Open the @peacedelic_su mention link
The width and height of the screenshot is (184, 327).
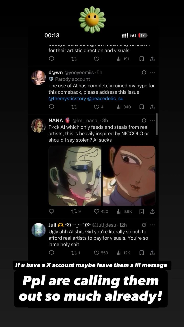tap(105, 99)
